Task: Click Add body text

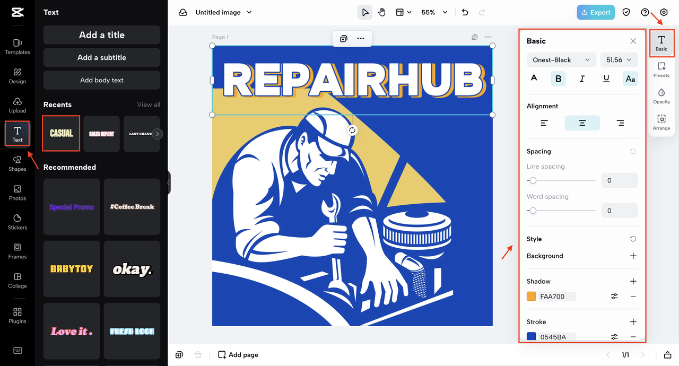Action: (102, 80)
